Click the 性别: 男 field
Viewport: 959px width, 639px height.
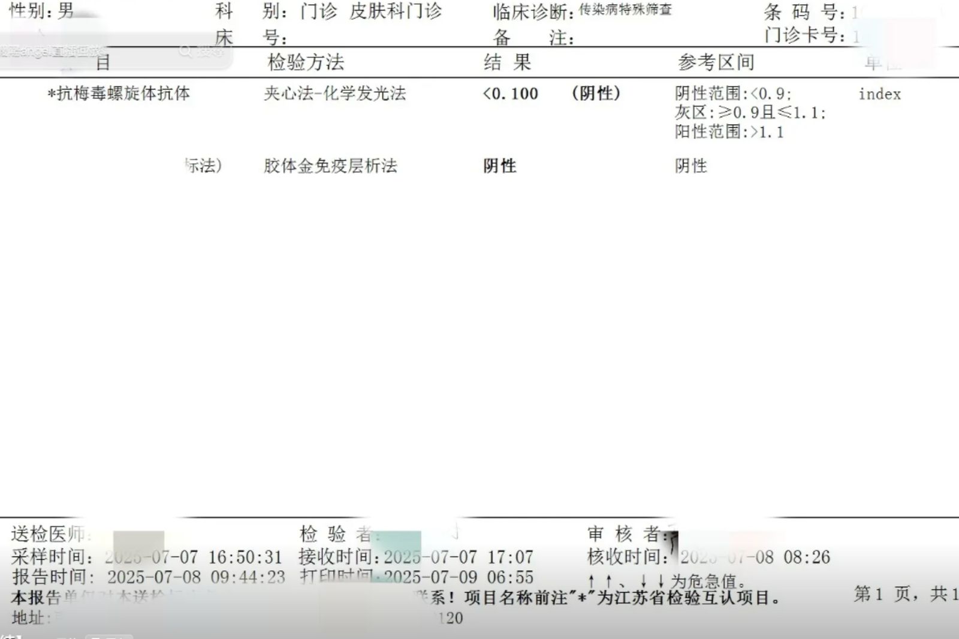click(41, 10)
